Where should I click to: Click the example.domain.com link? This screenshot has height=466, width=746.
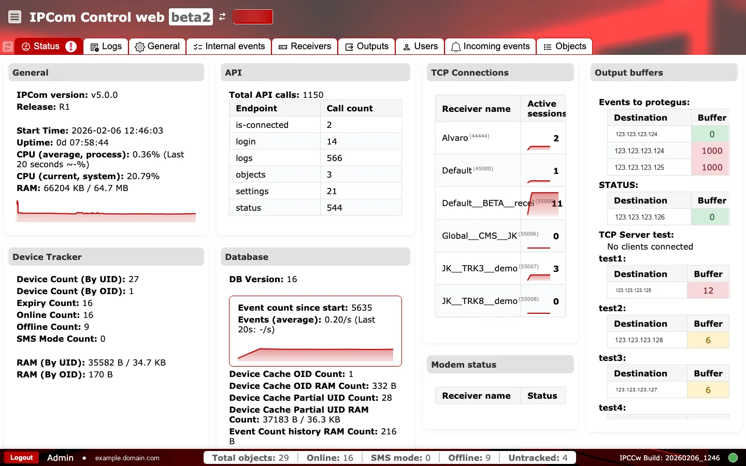[127, 458]
